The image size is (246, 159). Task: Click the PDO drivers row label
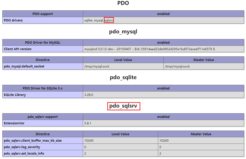tap(13, 20)
